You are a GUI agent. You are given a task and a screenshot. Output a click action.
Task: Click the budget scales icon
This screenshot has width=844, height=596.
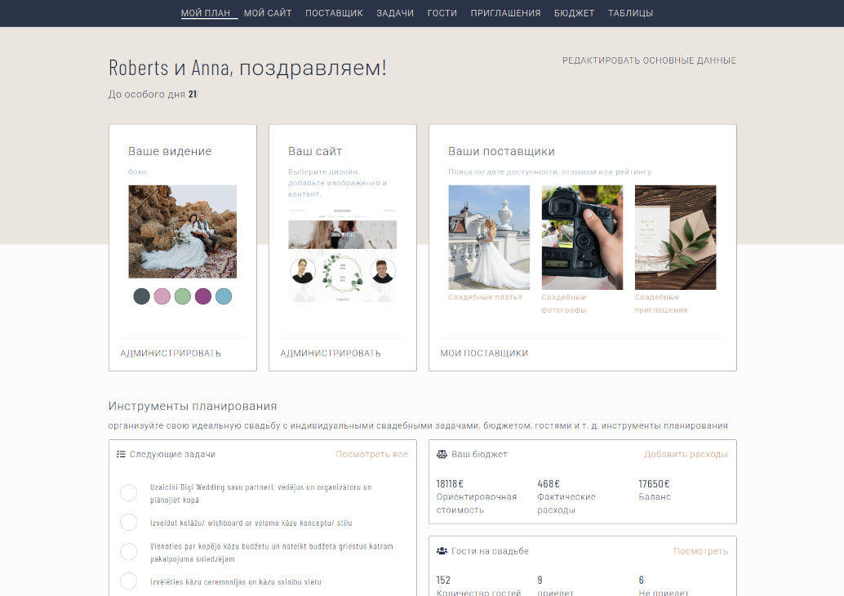(x=442, y=455)
